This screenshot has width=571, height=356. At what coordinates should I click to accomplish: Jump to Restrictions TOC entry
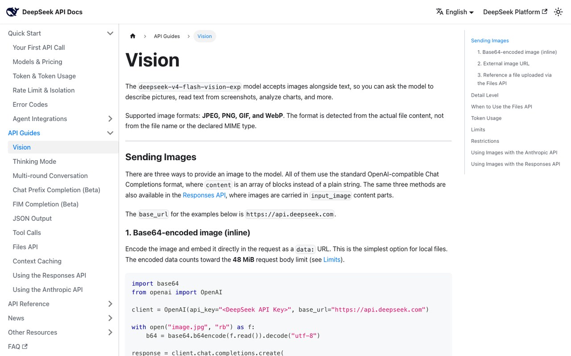[x=485, y=141]
